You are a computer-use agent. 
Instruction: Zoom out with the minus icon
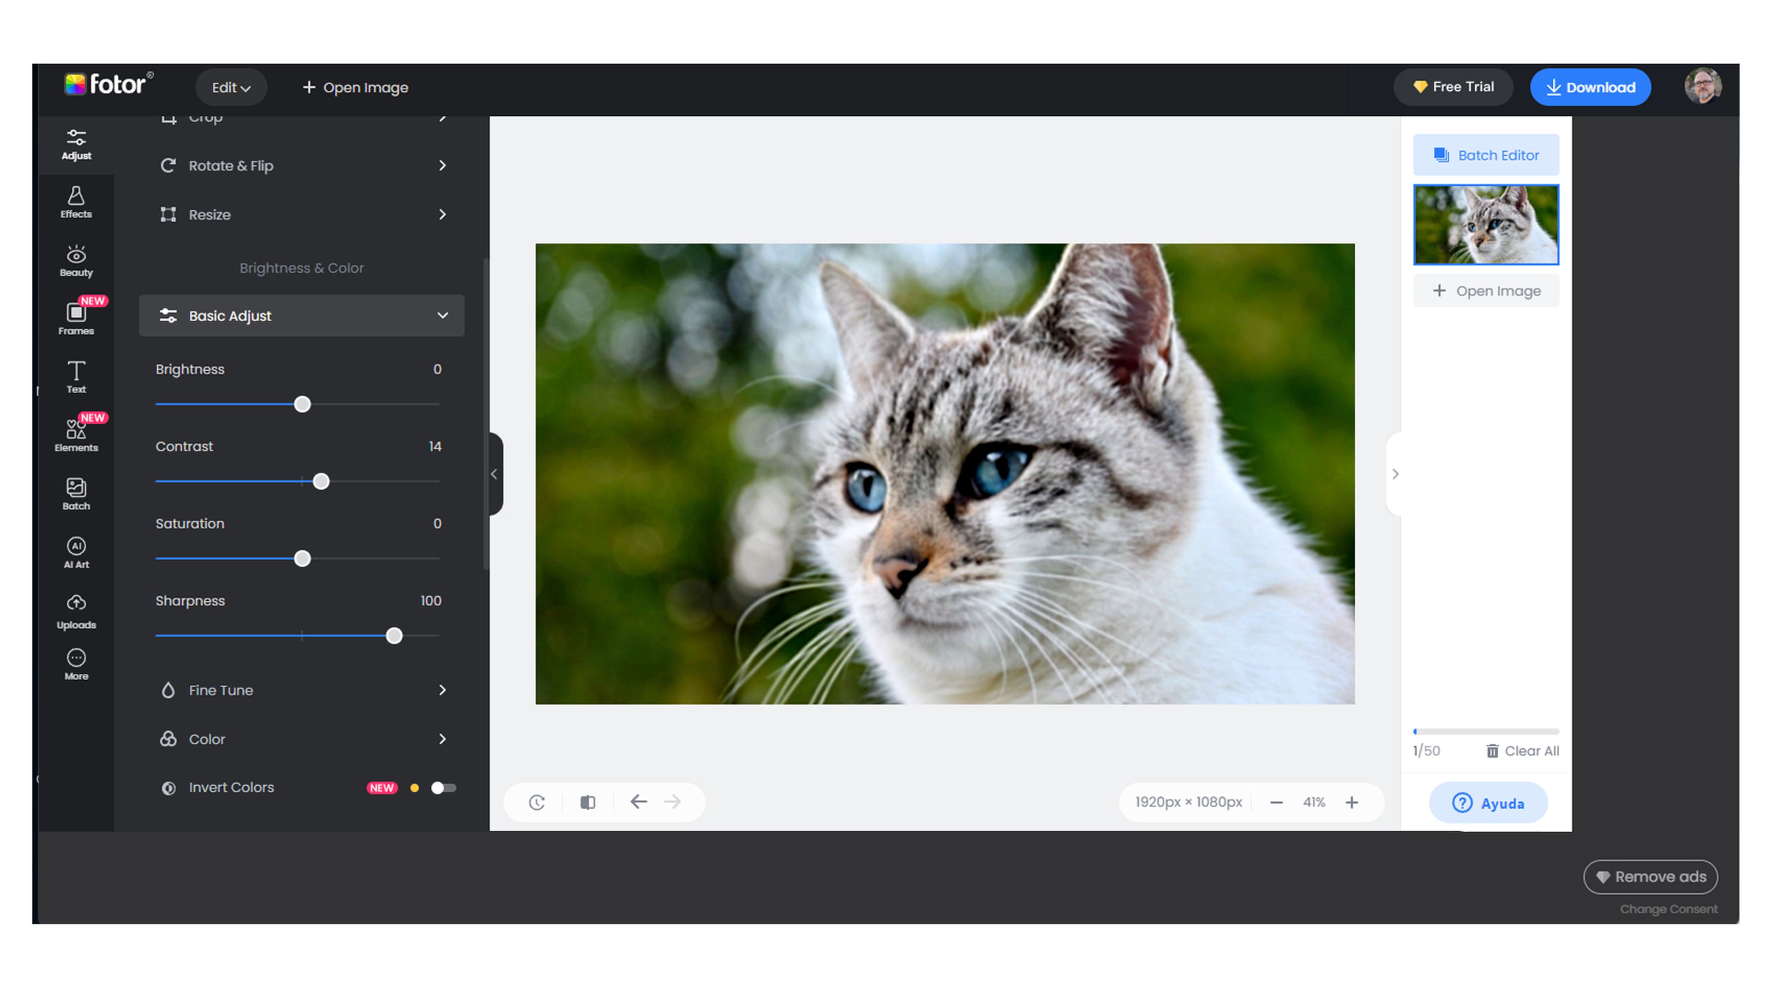(1276, 802)
